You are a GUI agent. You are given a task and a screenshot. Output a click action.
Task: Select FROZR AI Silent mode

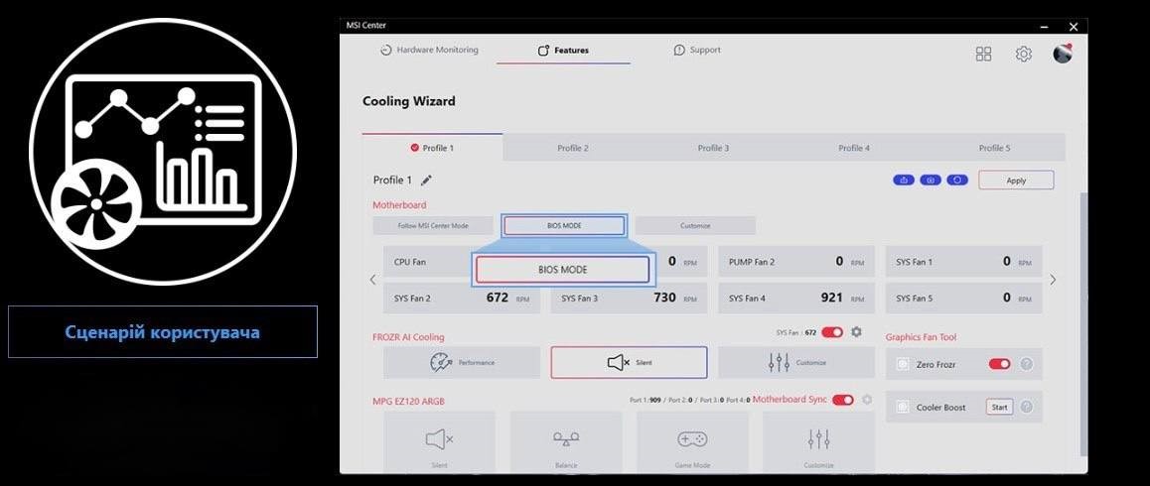point(629,362)
